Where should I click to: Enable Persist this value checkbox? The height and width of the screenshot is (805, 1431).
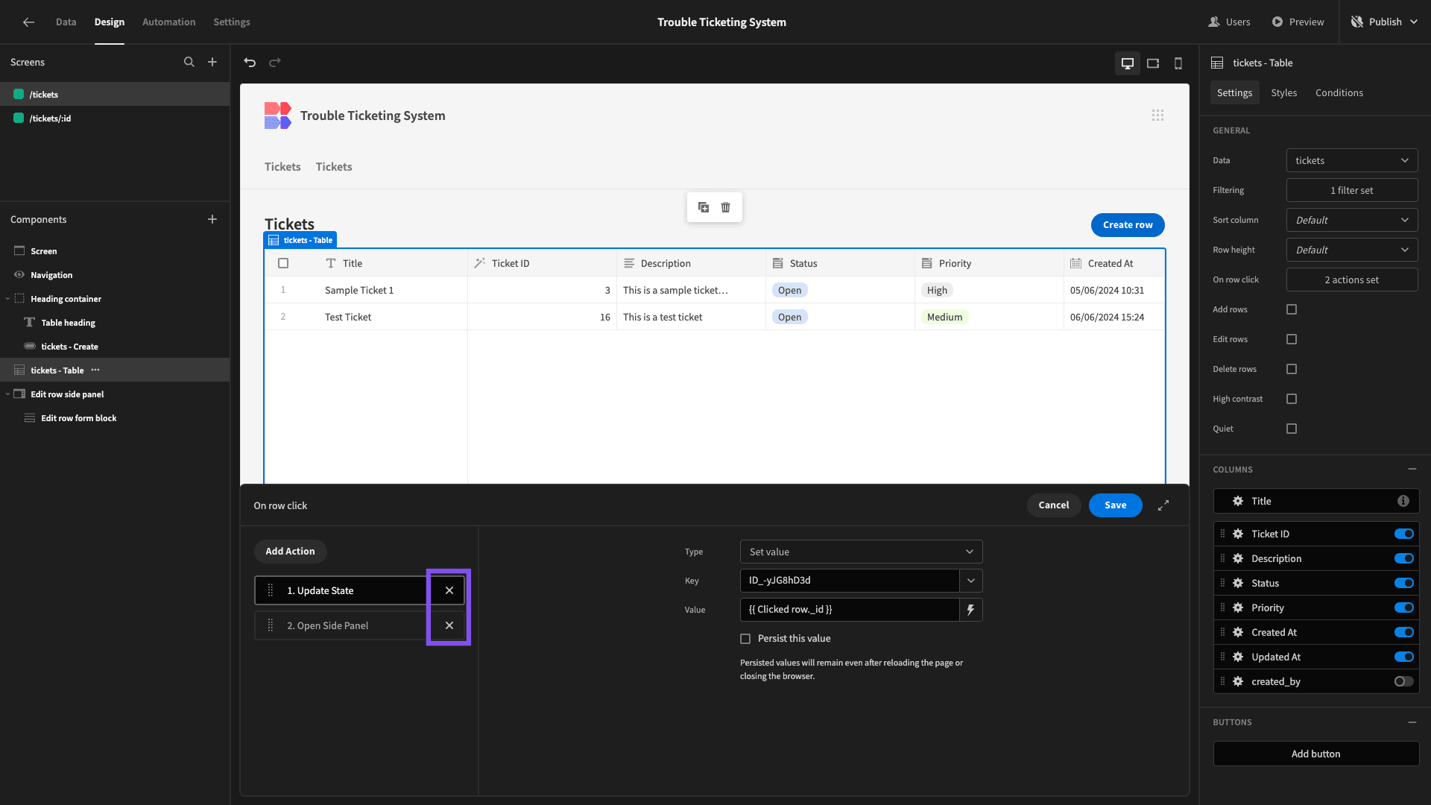tap(745, 639)
